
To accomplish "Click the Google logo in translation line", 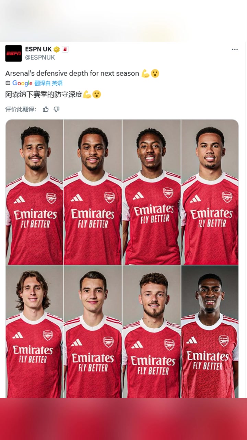I will pyautogui.click(x=22, y=83).
